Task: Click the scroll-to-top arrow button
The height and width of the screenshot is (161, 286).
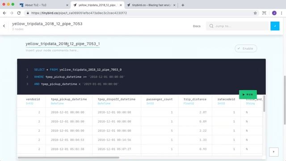Action: coord(274,152)
